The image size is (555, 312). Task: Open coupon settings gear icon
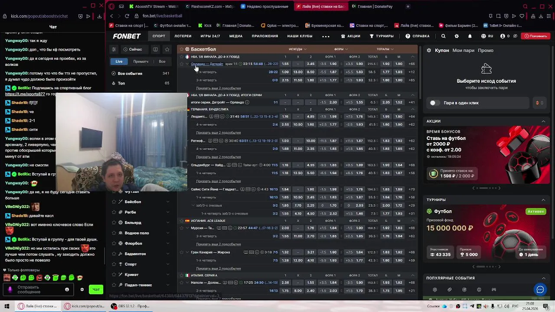click(429, 50)
